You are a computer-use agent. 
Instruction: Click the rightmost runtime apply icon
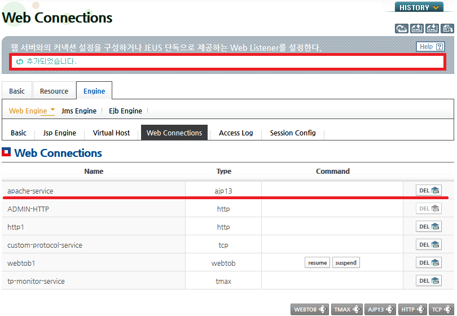[447, 29]
